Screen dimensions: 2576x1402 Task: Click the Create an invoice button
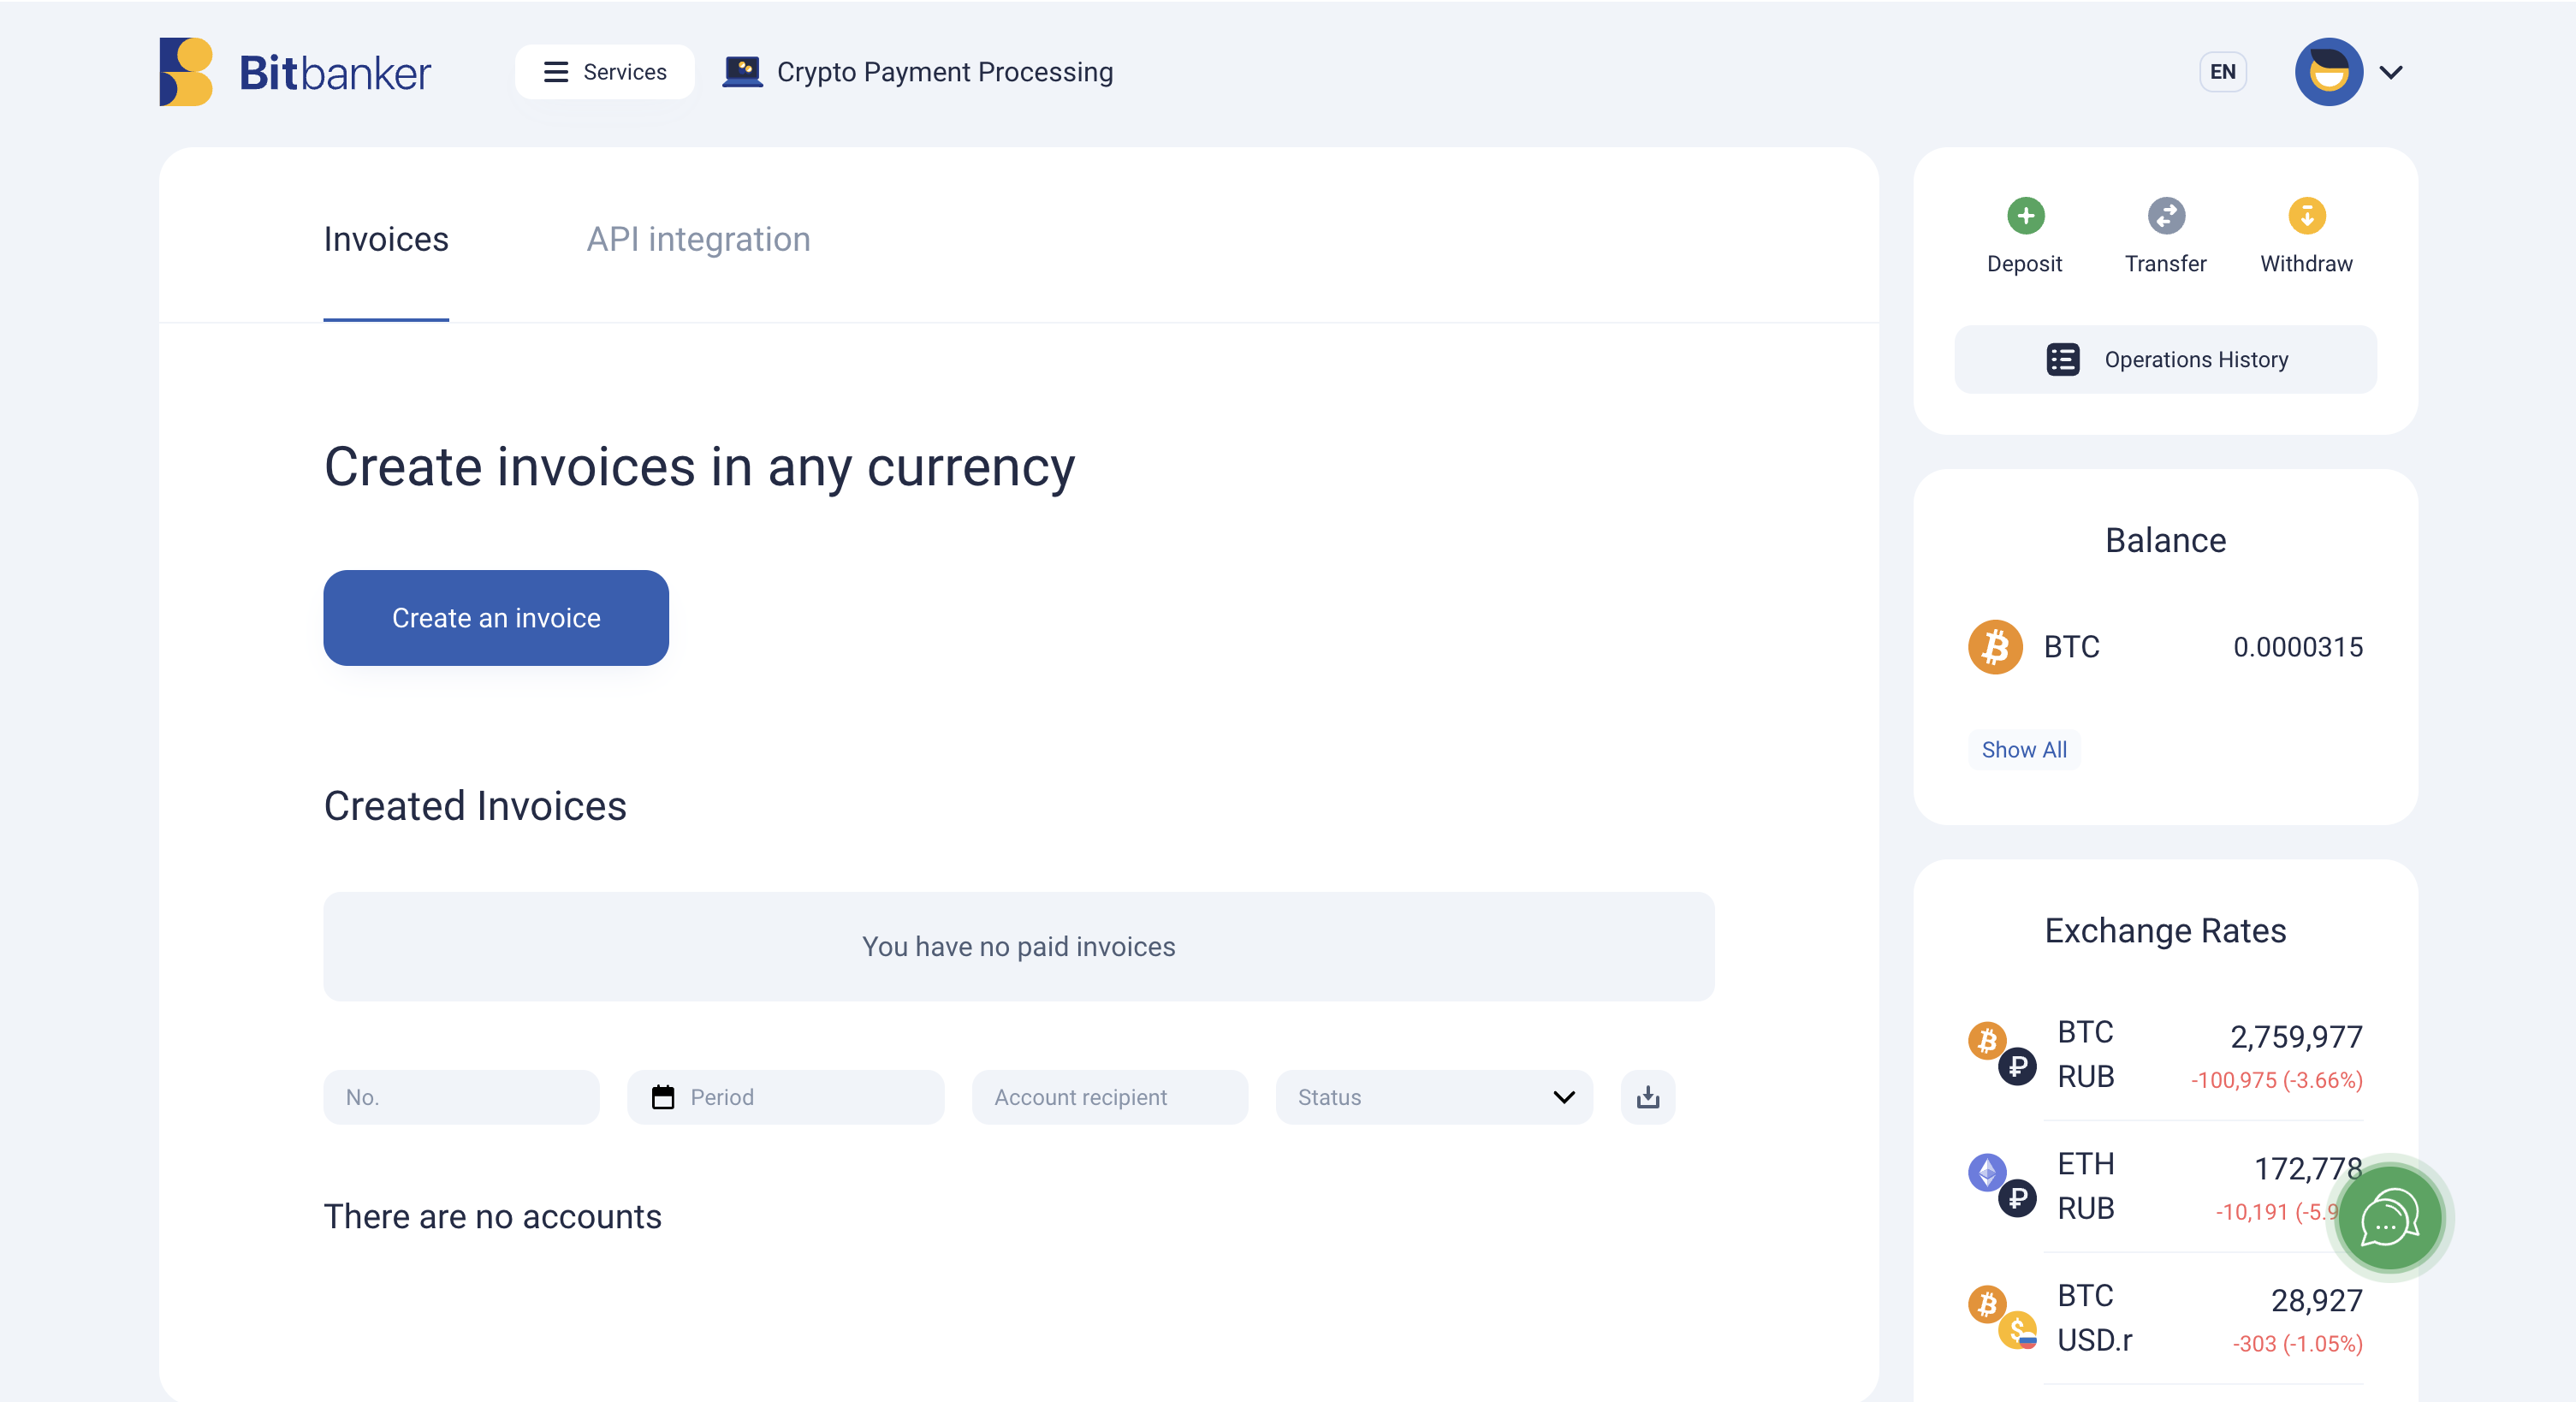[496, 618]
